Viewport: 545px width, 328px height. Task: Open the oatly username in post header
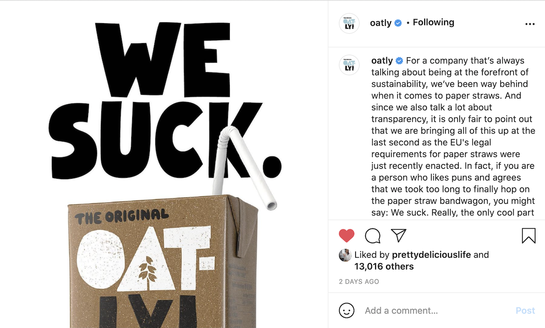(381, 23)
